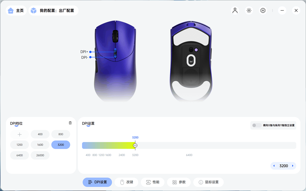The width and height of the screenshot is (306, 191).
Task: Click the 3200 DPI value field
Action: tap(283, 166)
